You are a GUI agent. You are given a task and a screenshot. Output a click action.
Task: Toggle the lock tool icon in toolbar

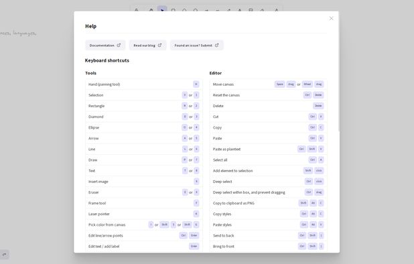[136, 10]
